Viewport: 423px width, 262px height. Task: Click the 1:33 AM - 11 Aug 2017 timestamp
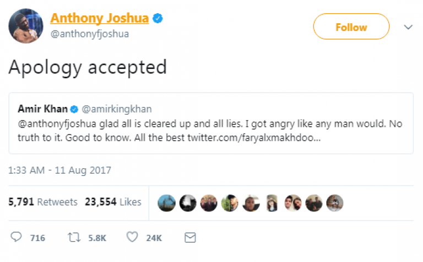[59, 170]
